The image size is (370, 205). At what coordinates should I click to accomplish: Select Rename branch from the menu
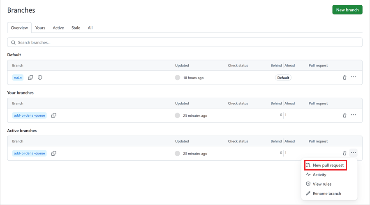pyautogui.click(x=327, y=193)
